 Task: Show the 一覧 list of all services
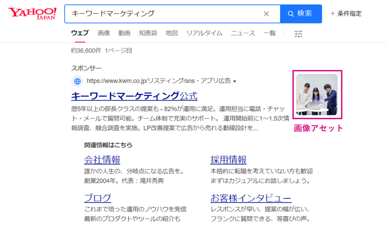[270, 33]
